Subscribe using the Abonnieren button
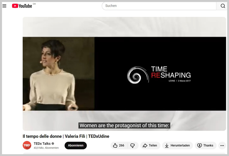The width and height of the screenshot is (229, 156). (76, 145)
